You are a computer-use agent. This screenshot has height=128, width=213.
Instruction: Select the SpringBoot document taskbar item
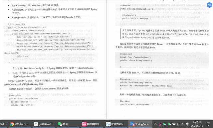click(x=140, y=124)
